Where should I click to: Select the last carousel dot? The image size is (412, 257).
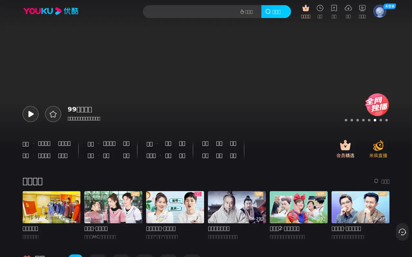tap(387, 120)
